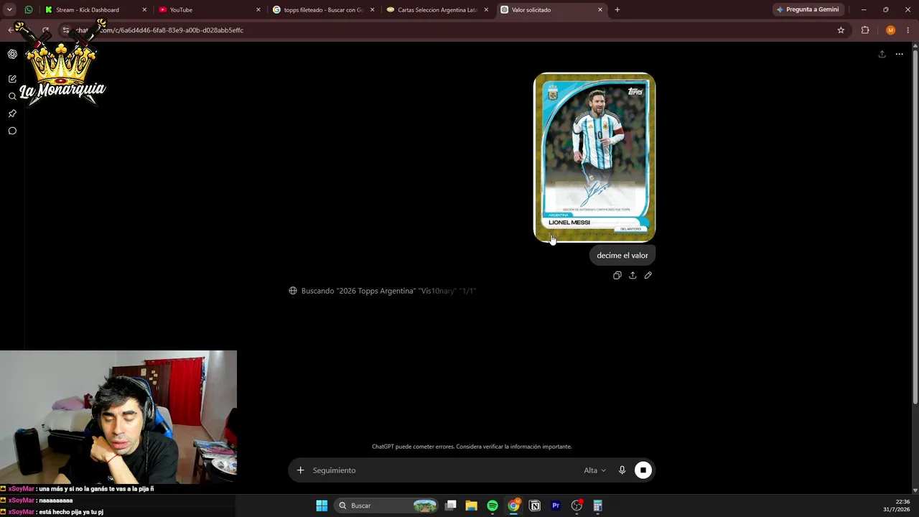Screen dimensions: 919x517
Task: Open Task View on the taskbar
Action: point(451,506)
